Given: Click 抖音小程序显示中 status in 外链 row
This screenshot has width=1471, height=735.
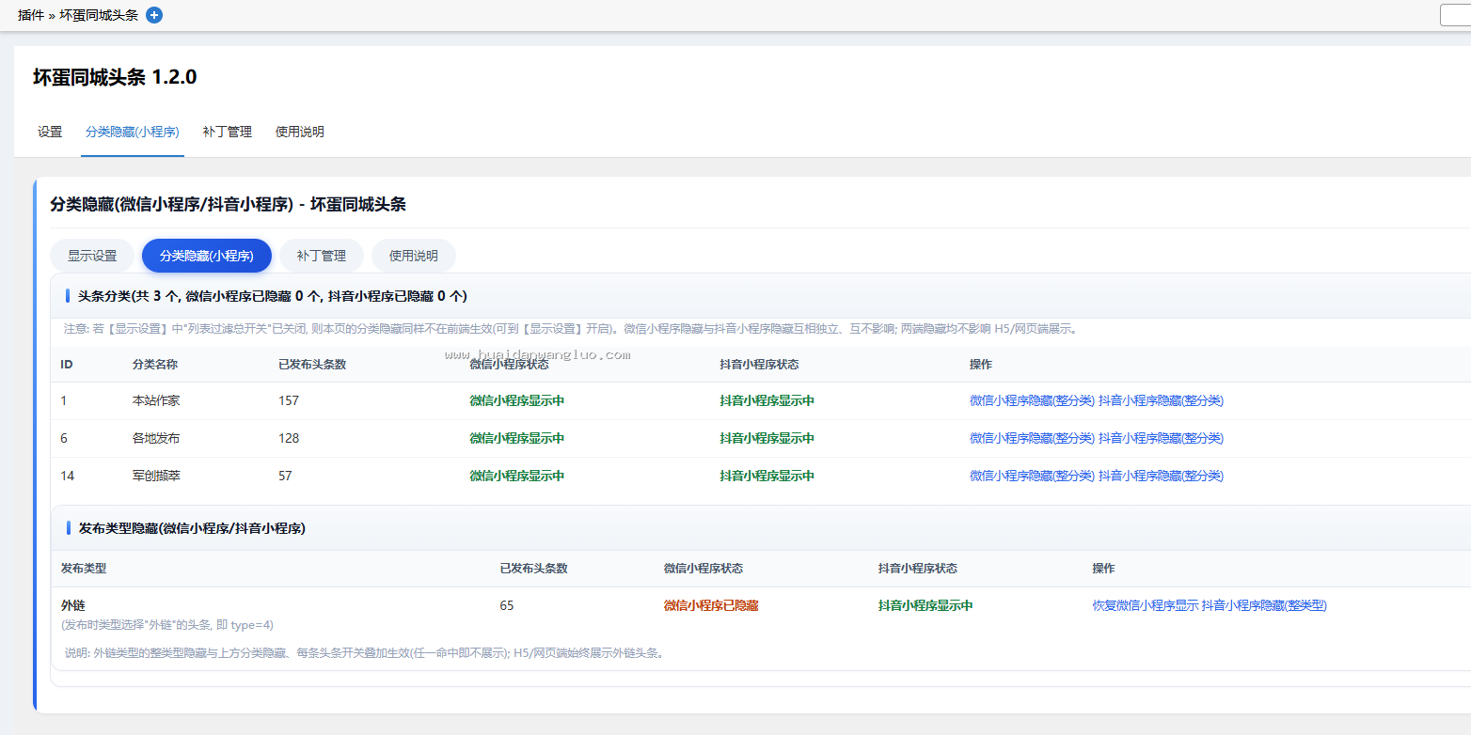Looking at the screenshot, I should [x=925, y=605].
